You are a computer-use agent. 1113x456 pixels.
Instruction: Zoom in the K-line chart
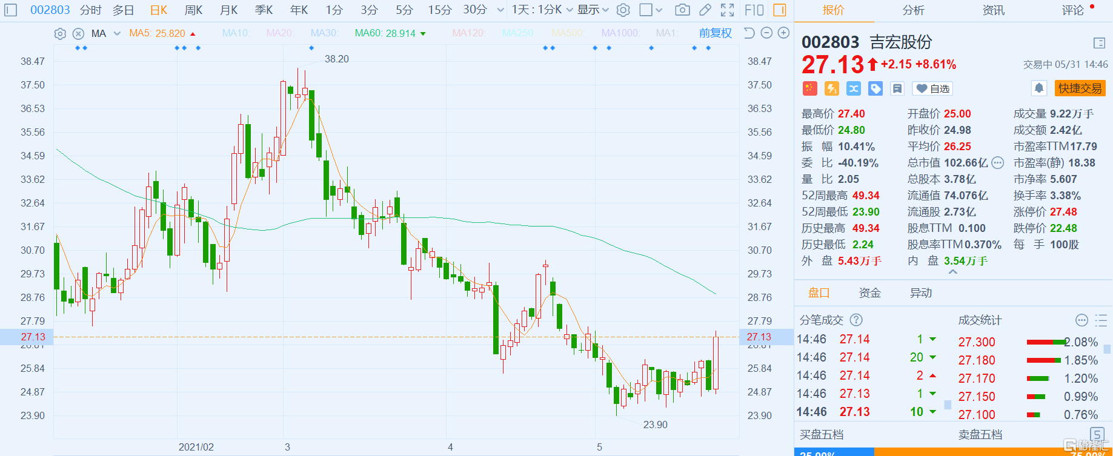(x=783, y=33)
